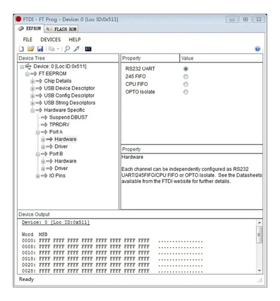The width and height of the screenshot is (280, 301).
Task: Click the USB device icon in tree
Action: (28, 66)
